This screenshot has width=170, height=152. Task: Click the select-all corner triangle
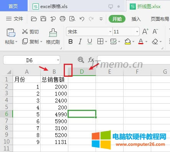click(x=9, y=72)
